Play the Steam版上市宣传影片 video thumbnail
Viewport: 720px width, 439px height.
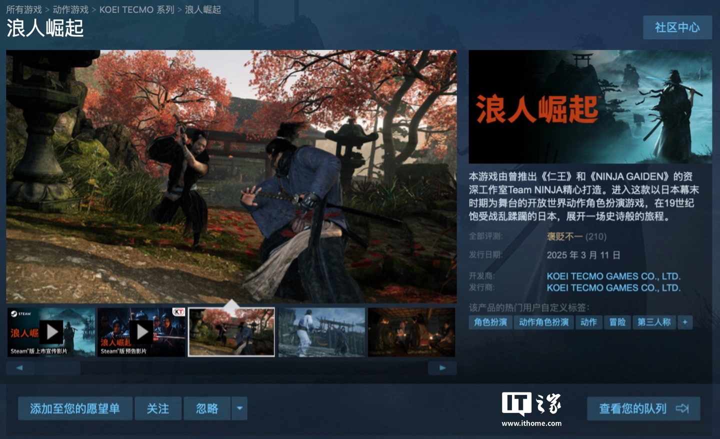(51, 332)
